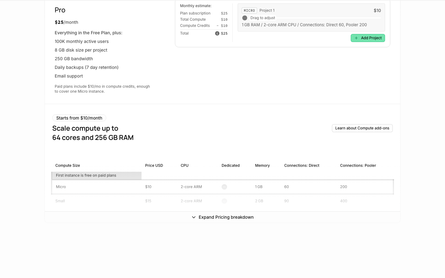This screenshot has width=445, height=278.
Task: Click the 90 direct connections cell
Action: (x=286, y=201)
